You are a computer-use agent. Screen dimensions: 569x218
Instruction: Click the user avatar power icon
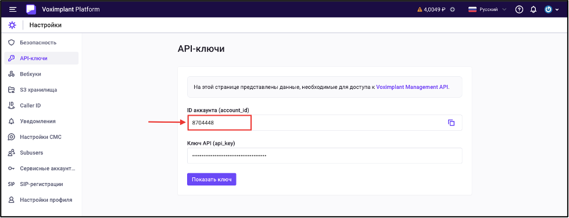coord(548,10)
